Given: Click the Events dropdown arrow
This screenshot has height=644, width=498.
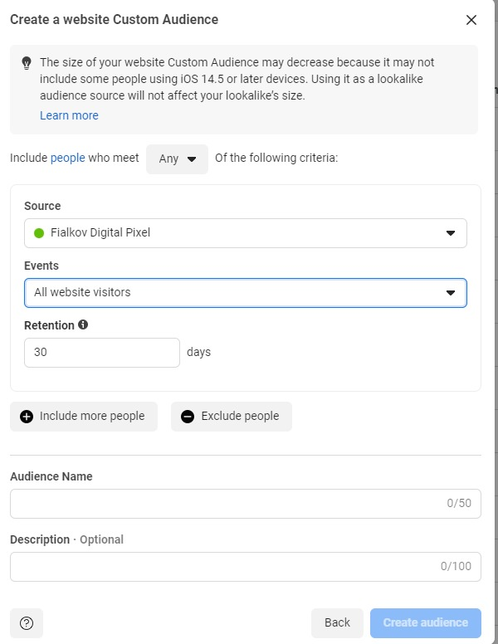Looking at the screenshot, I should coord(451,293).
